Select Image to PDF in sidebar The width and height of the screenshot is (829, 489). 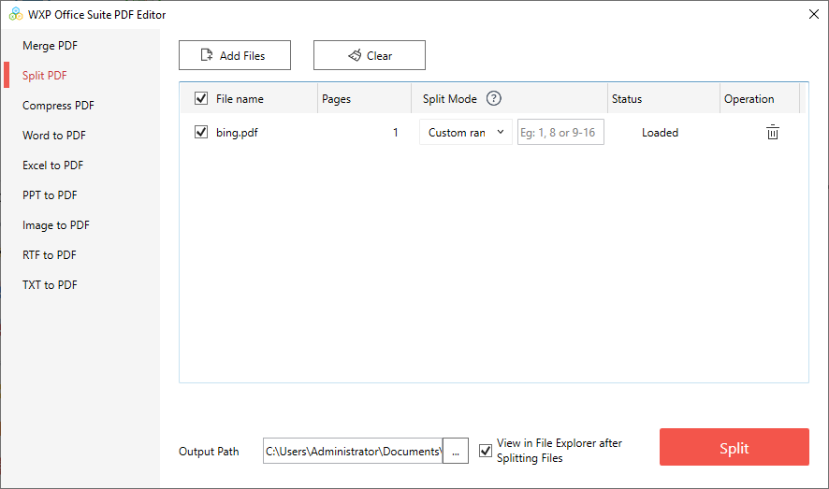[56, 225]
